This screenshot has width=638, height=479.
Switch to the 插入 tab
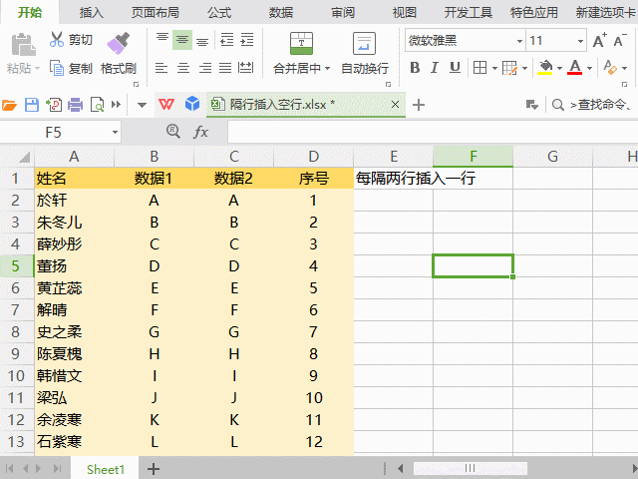91,13
